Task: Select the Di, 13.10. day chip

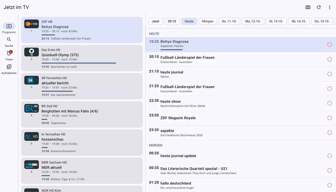Action: pyautogui.click(x=276, y=21)
